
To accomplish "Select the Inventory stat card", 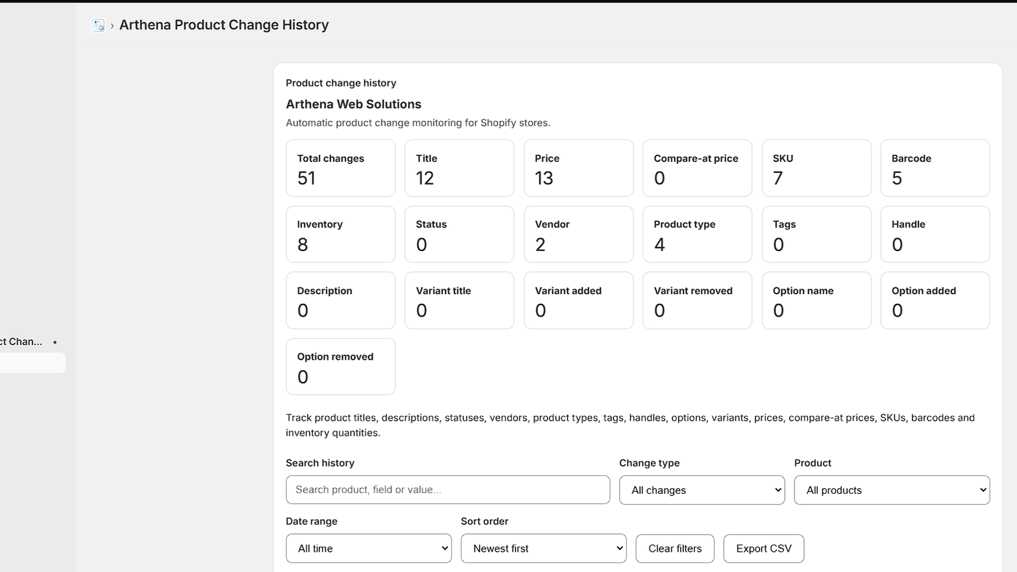I will tap(341, 235).
